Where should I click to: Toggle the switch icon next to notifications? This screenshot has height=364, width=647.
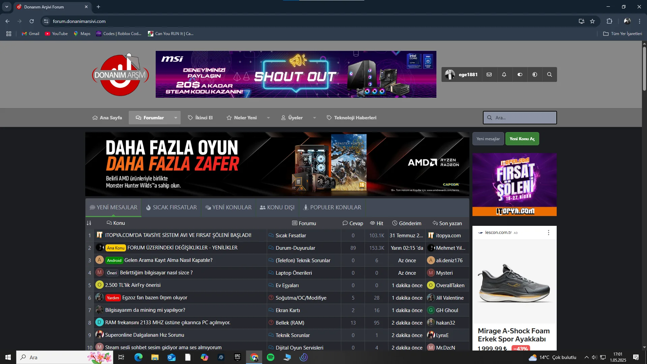coord(520,74)
